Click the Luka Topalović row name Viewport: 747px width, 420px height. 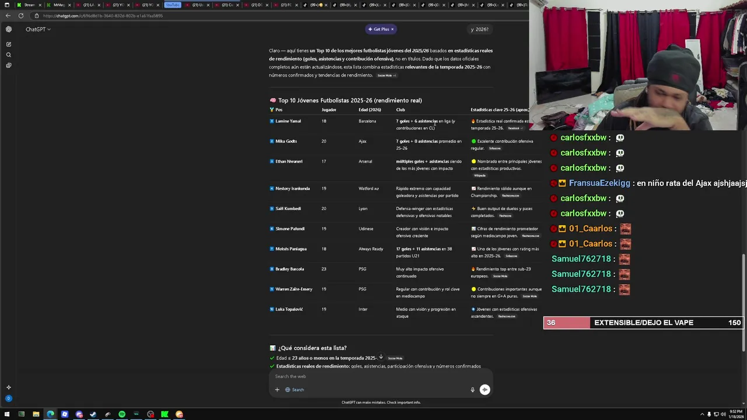pos(289,309)
